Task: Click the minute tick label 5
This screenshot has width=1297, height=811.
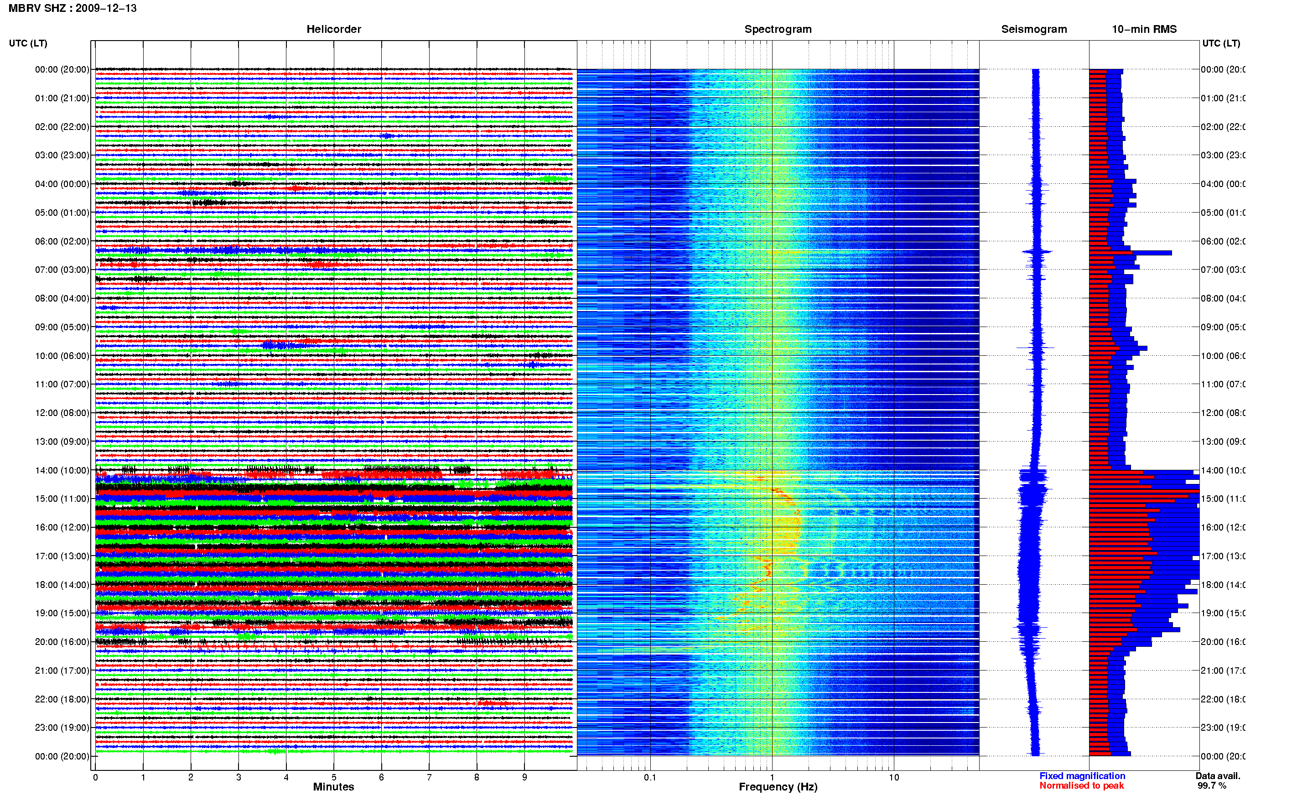Action: pos(333,777)
